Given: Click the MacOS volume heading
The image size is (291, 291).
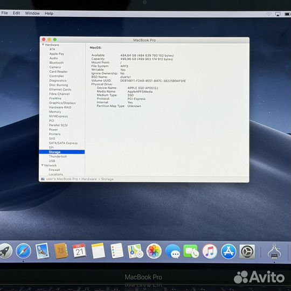Looking at the screenshot, I should pyautogui.click(x=95, y=48).
